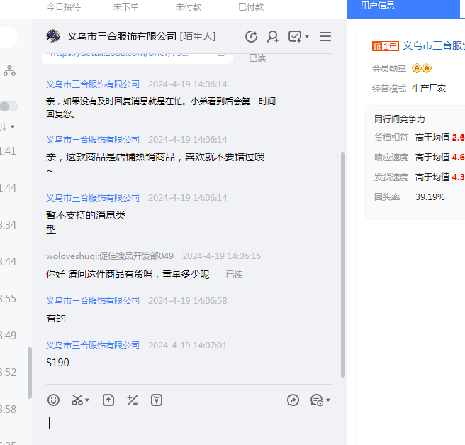This screenshot has height=445, width=465.
Task: Open the quick reply dropdown near input
Action: click(x=328, y=401)
